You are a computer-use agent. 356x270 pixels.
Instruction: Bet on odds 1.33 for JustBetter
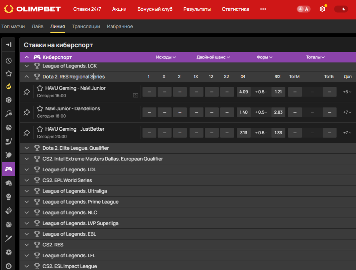point(278,133)
